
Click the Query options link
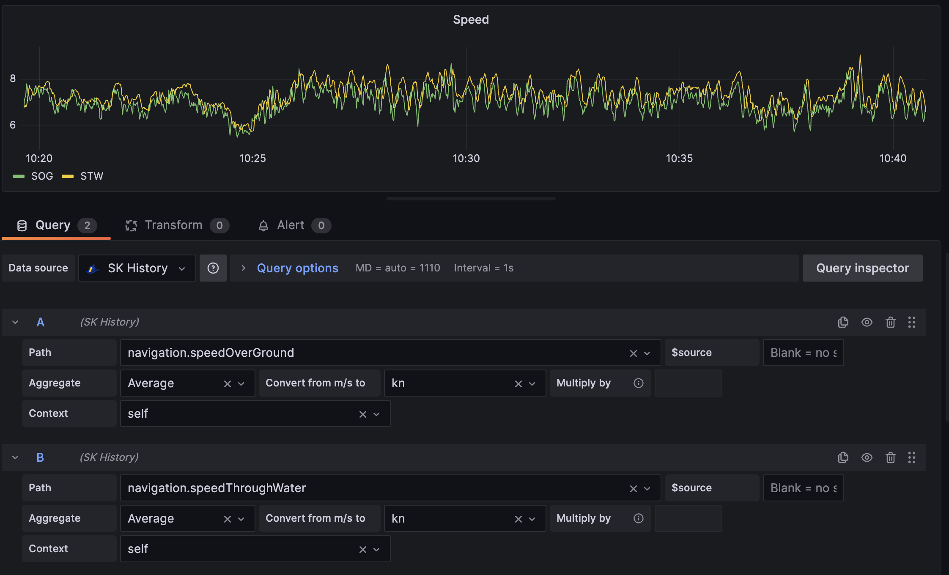[298, 268]
